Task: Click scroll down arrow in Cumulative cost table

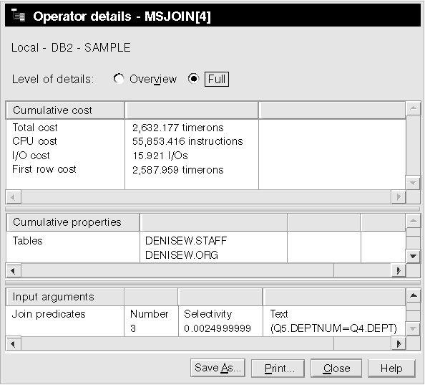Action: click(x=414, y=183)
